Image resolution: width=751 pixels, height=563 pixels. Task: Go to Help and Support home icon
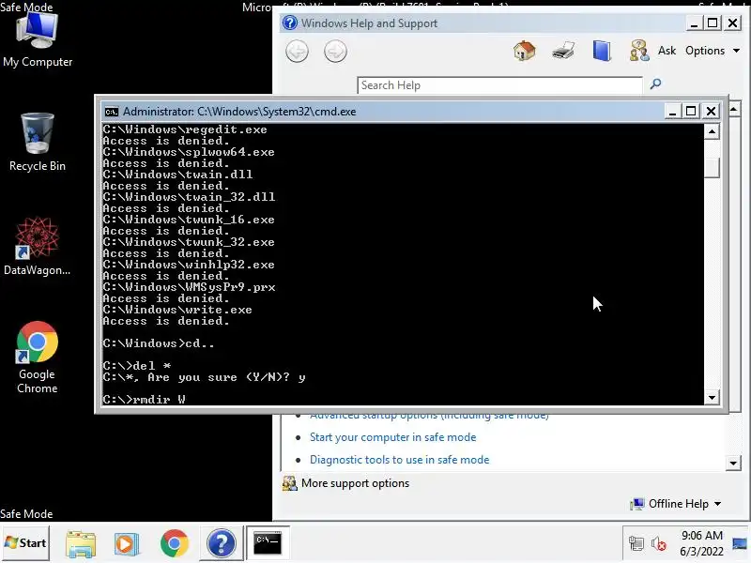(525, 51)
